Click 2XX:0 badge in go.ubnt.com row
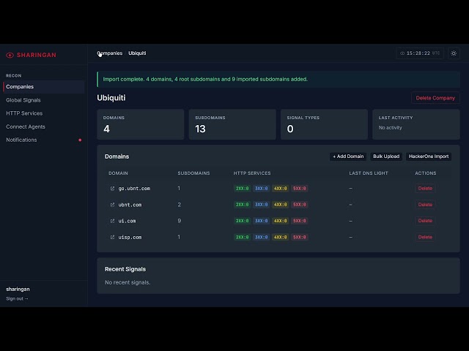 242,189
